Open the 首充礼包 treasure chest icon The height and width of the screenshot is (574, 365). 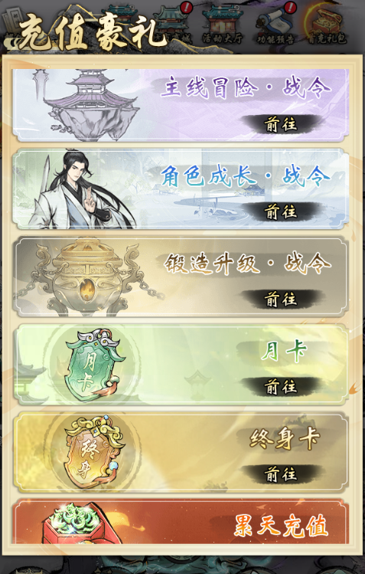tap(326, 25)
